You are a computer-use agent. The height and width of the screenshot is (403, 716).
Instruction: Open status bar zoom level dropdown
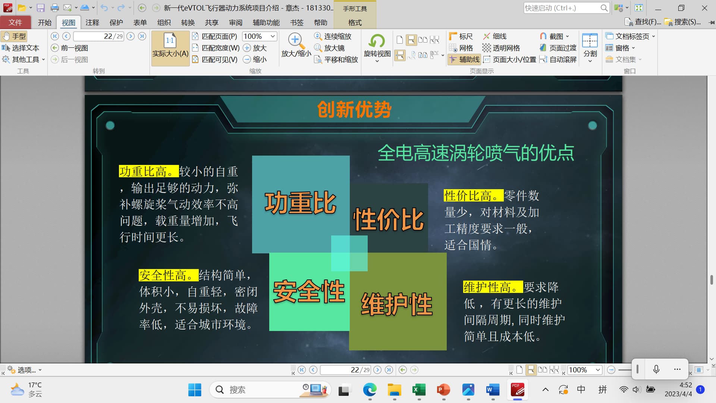coord(598,370)
